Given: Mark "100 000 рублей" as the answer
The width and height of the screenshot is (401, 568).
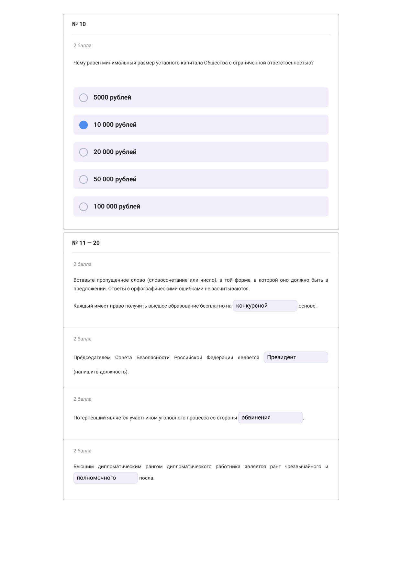Looking at the screenshot, I should 201,206.
